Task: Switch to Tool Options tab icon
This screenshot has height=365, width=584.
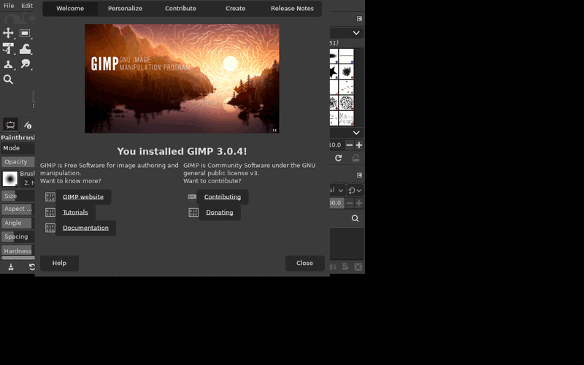Action: point(10,125)
